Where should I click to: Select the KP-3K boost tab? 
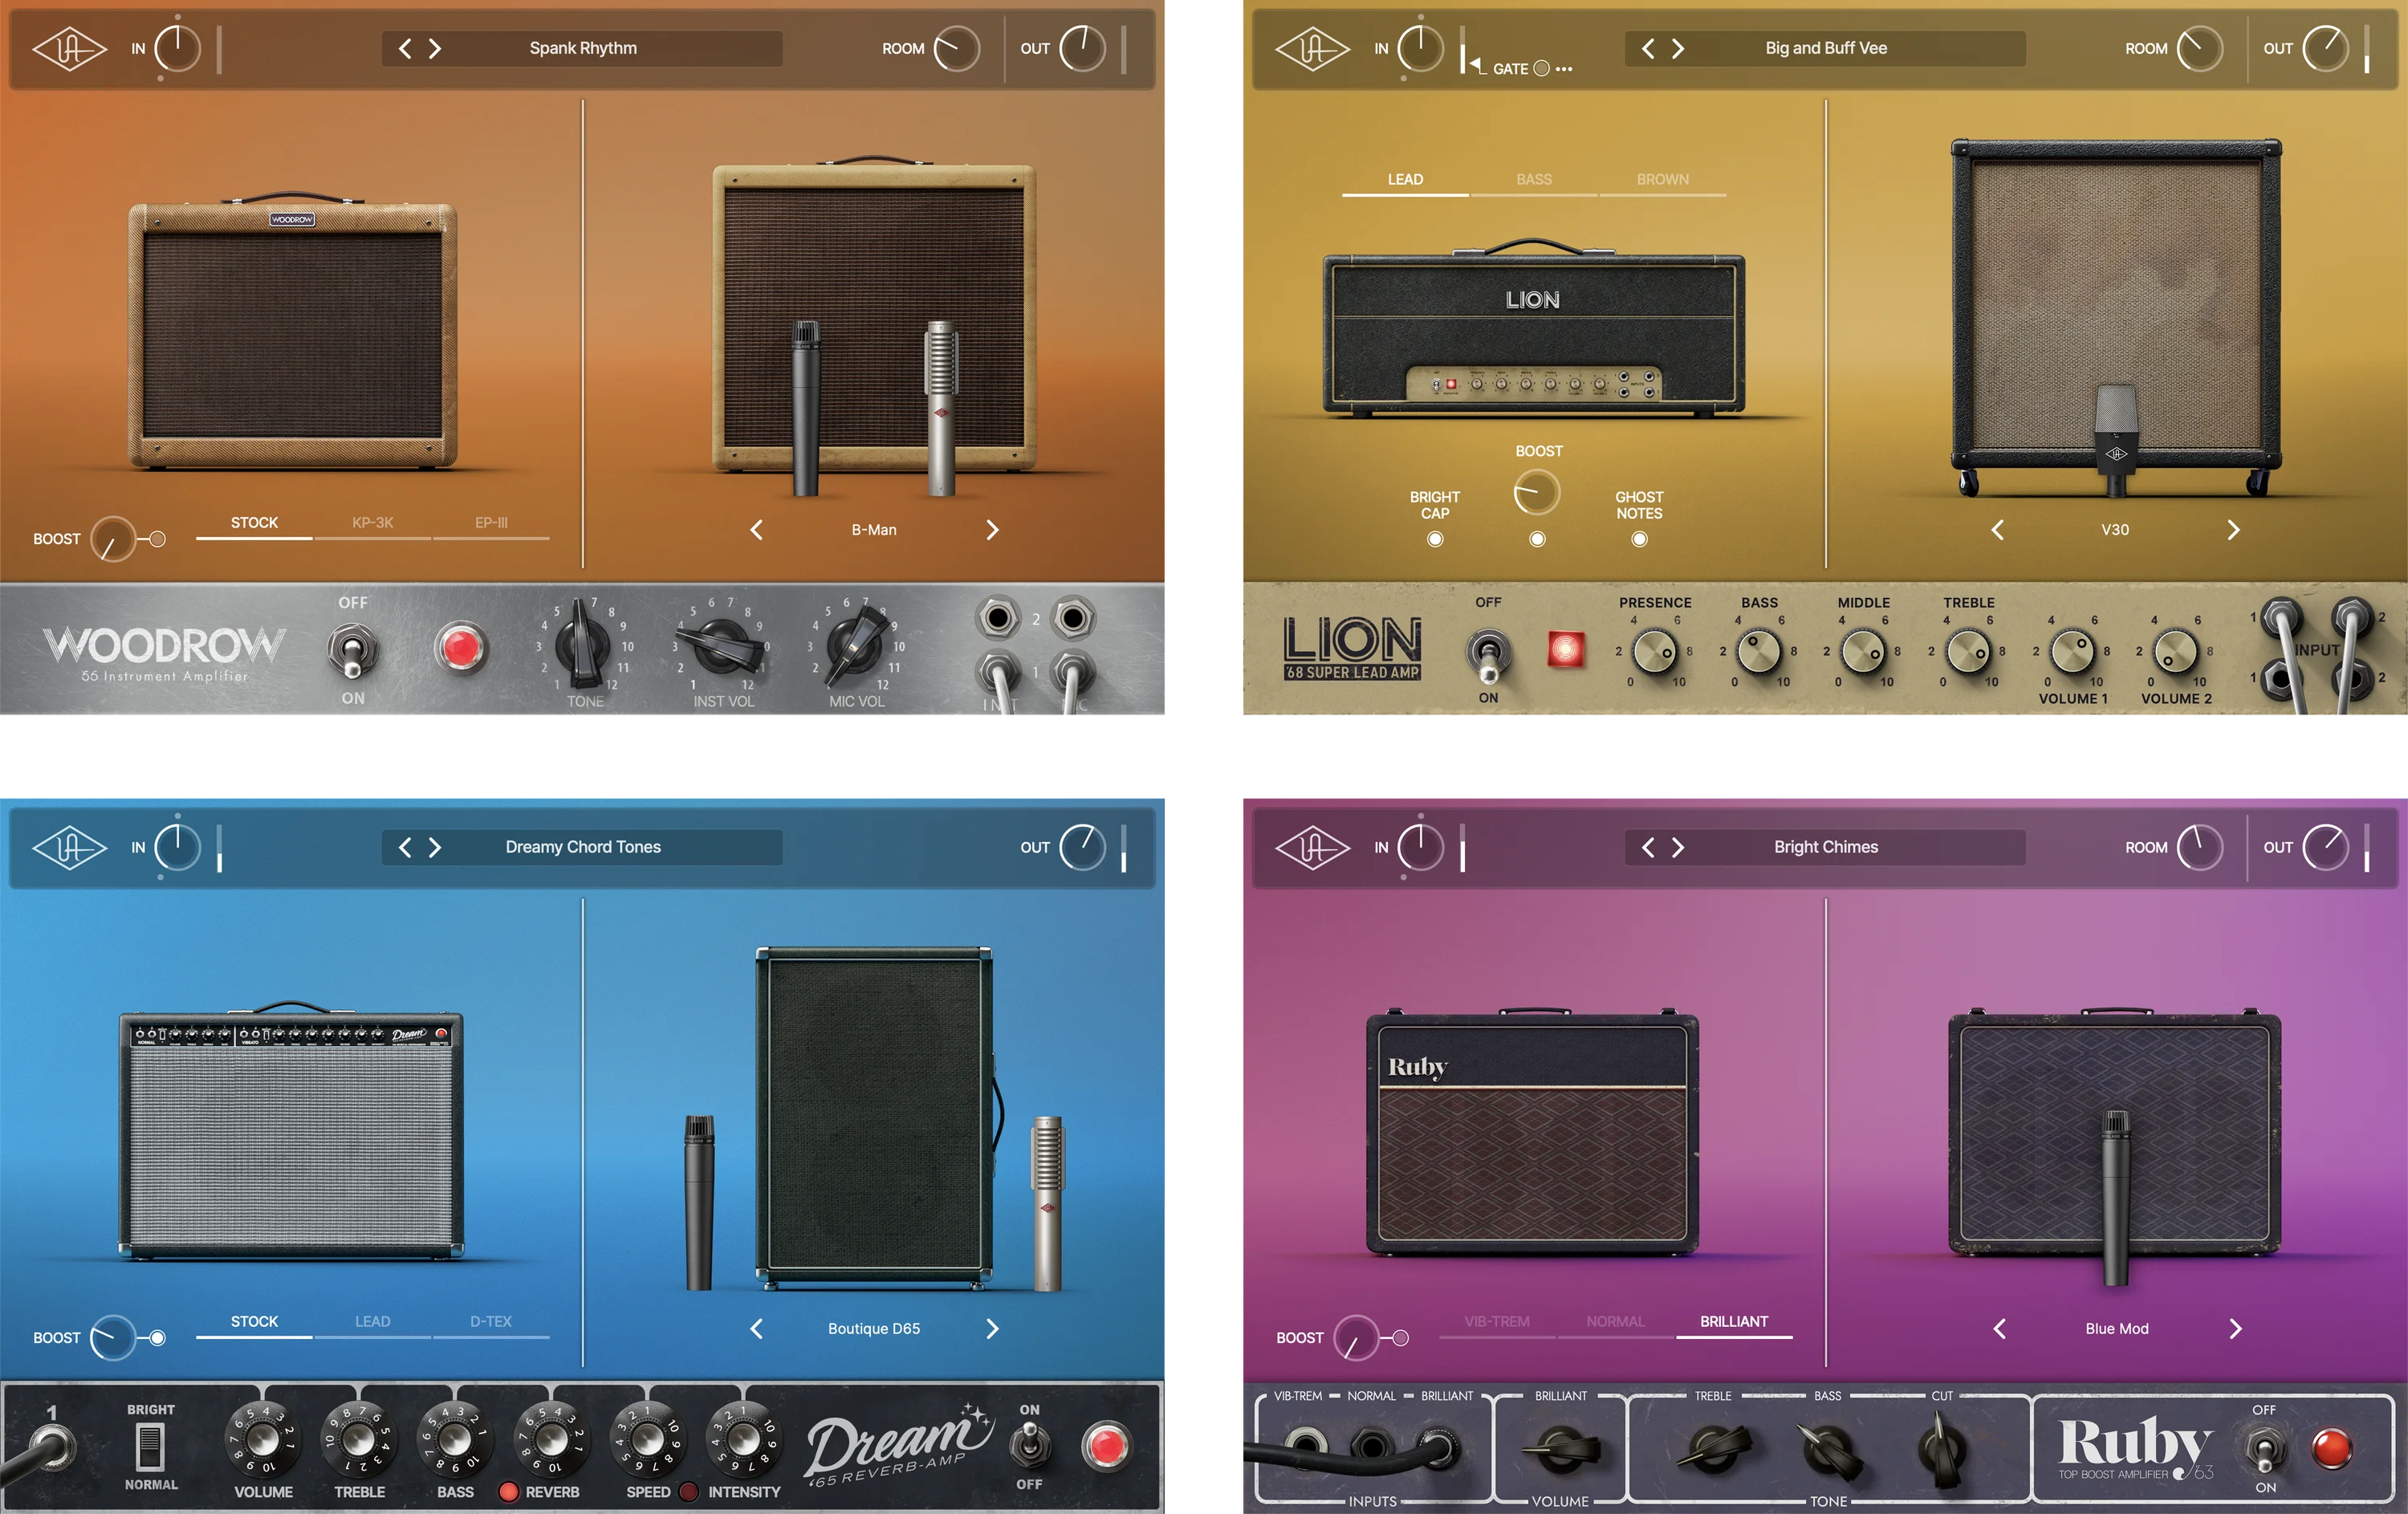click(372, 524)
